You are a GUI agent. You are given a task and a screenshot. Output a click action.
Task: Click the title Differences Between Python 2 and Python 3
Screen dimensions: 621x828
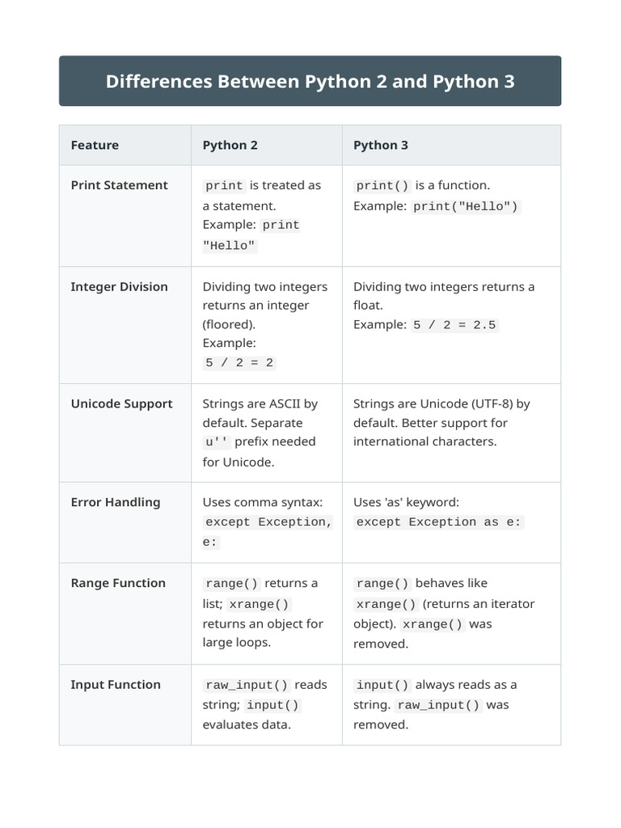pos(310,82)
